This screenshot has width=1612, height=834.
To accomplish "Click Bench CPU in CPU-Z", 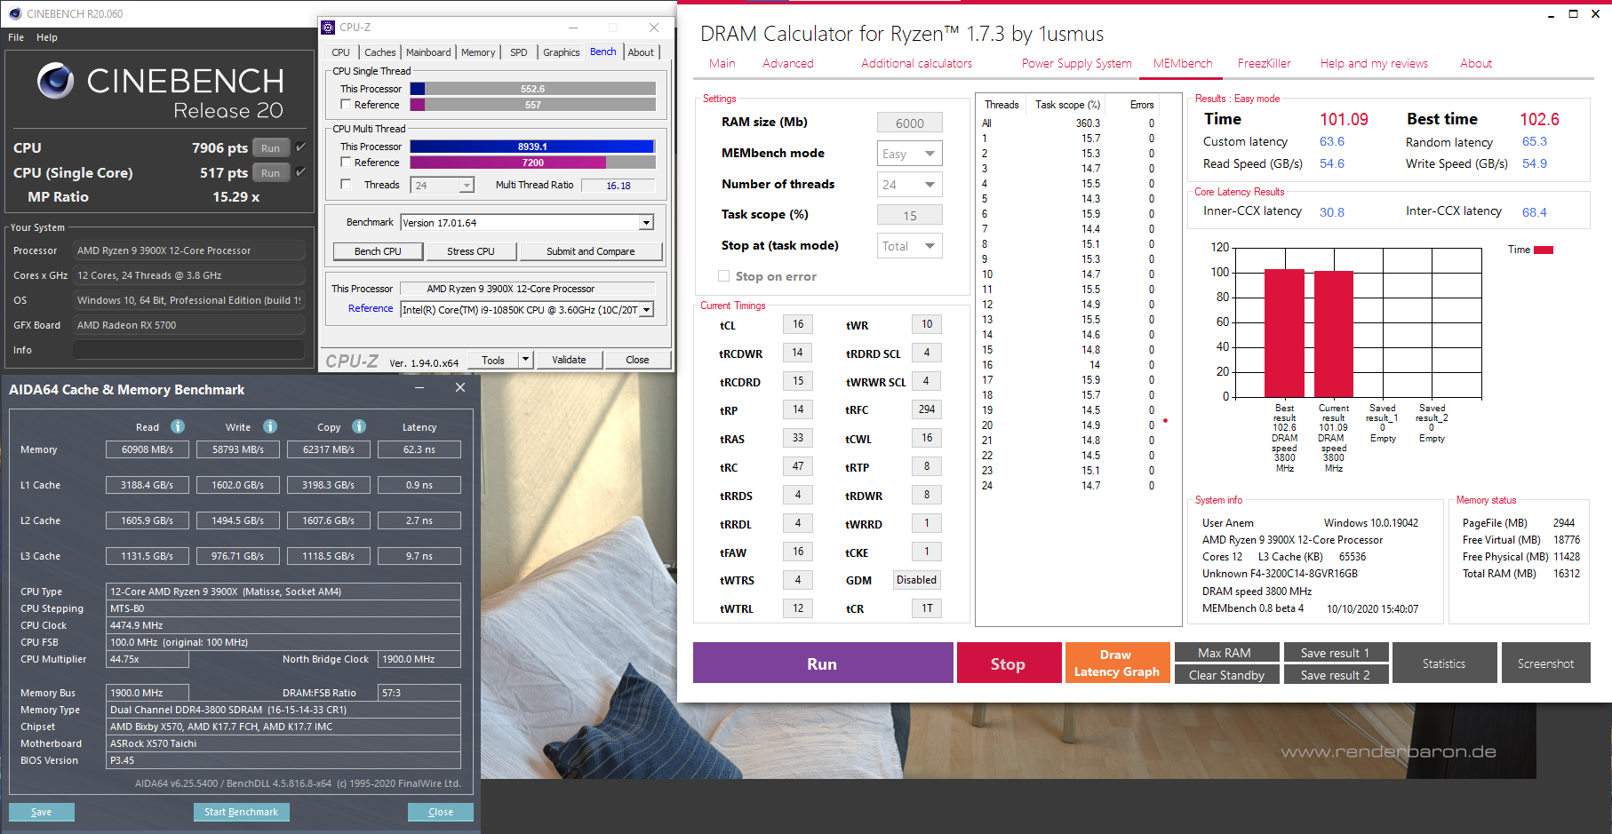I will point(378,251).
